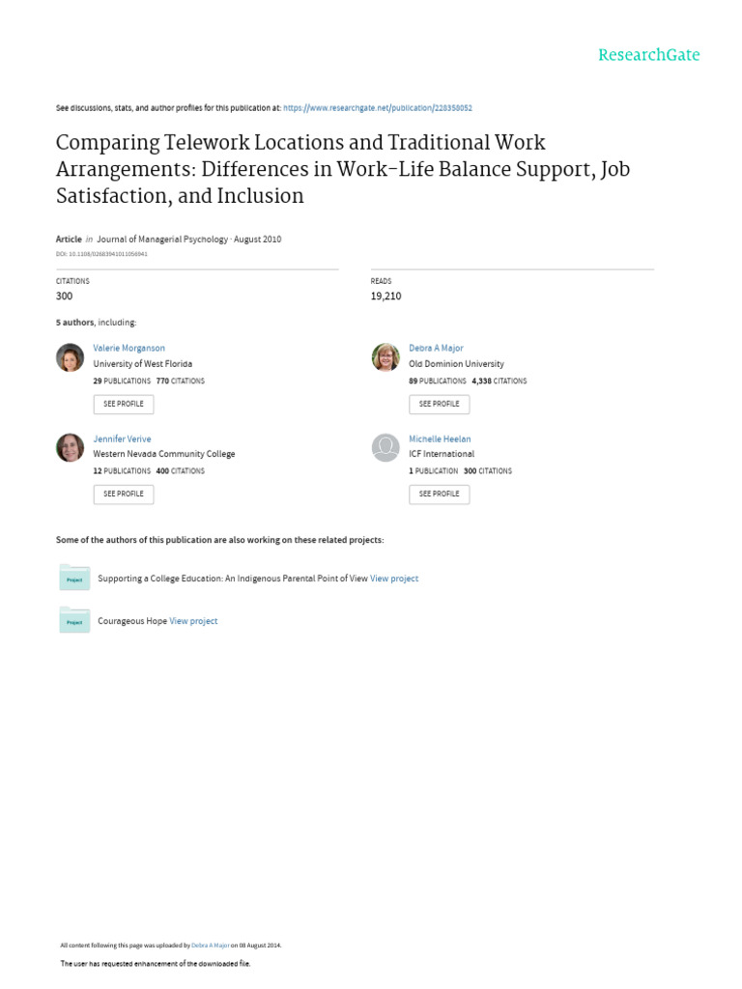Image resolution: width=742 pixels, height=989 pixels.
Task: Click See Profile for Jennifer Verive
Action: click(124, 494)
